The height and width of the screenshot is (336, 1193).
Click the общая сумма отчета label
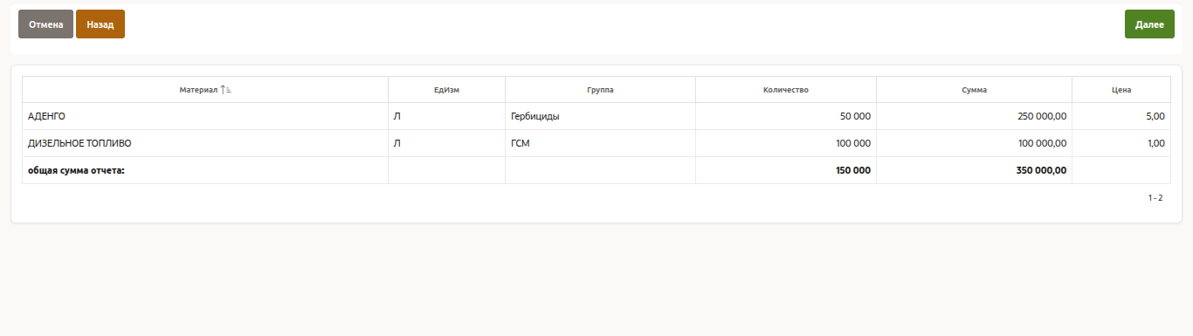(x=77, y=170)
